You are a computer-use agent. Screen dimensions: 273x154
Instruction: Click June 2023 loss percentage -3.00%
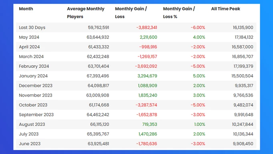[198, 144]
